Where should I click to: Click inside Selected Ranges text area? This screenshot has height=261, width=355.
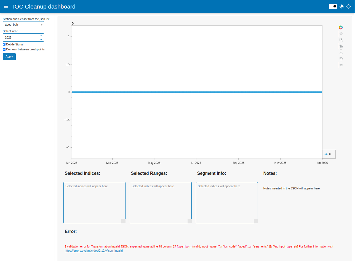click(161, 202)
